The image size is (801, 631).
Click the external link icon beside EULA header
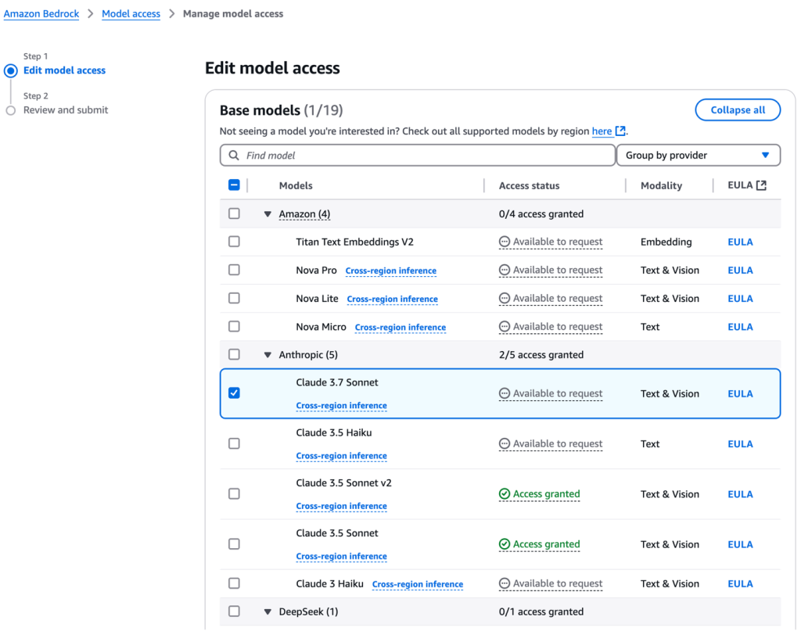761,185
